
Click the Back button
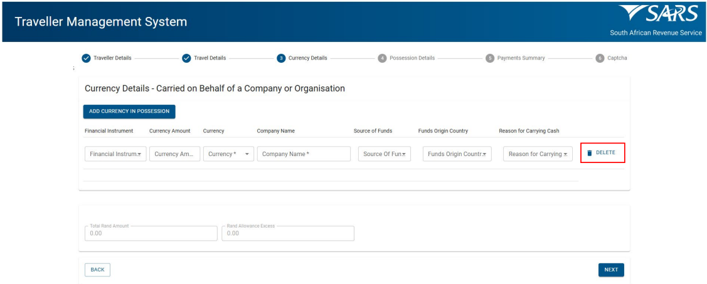pyautogui.click(x=97, y=270)
